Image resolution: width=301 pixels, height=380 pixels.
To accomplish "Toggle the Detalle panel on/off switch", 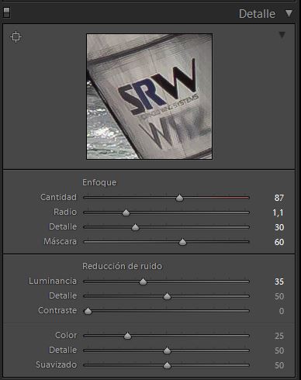I will 7,12.
